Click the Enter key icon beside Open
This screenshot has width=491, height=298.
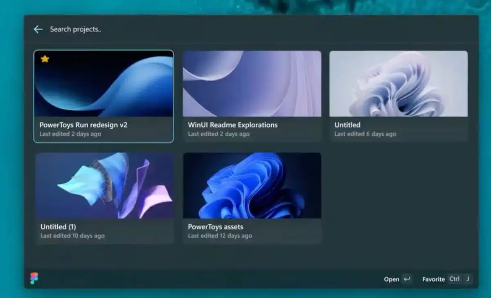pyautogui.click(x=407, y=279)
